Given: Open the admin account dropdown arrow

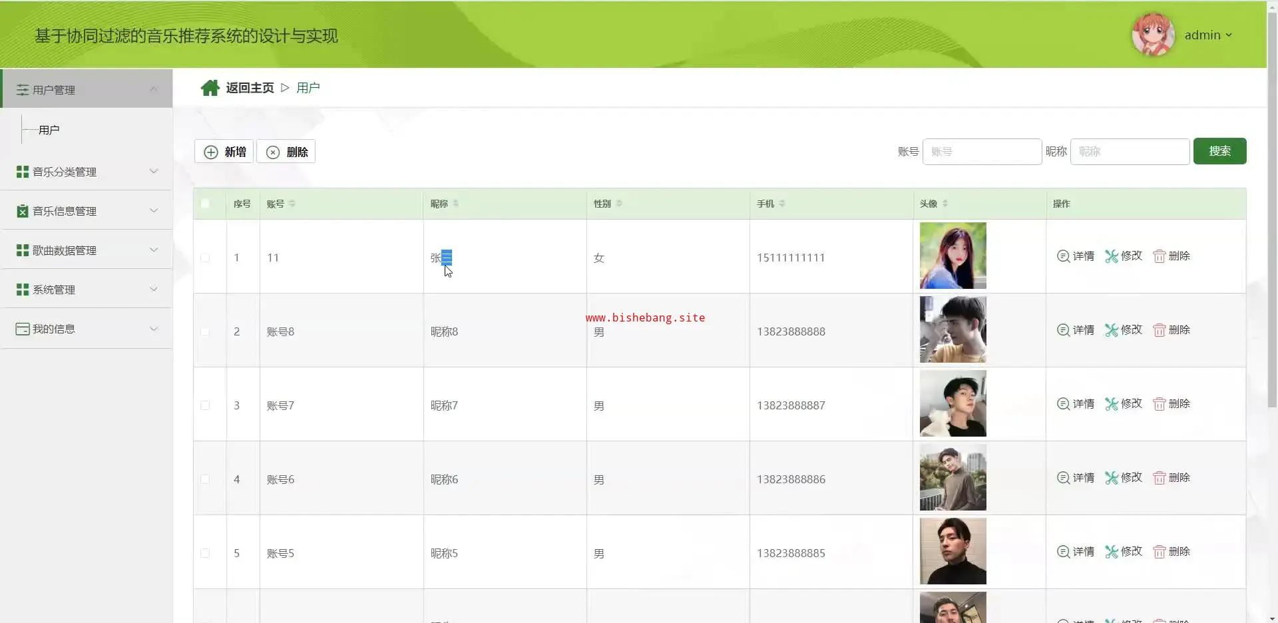Looking at the screenshot, I should coord(1229,35).
